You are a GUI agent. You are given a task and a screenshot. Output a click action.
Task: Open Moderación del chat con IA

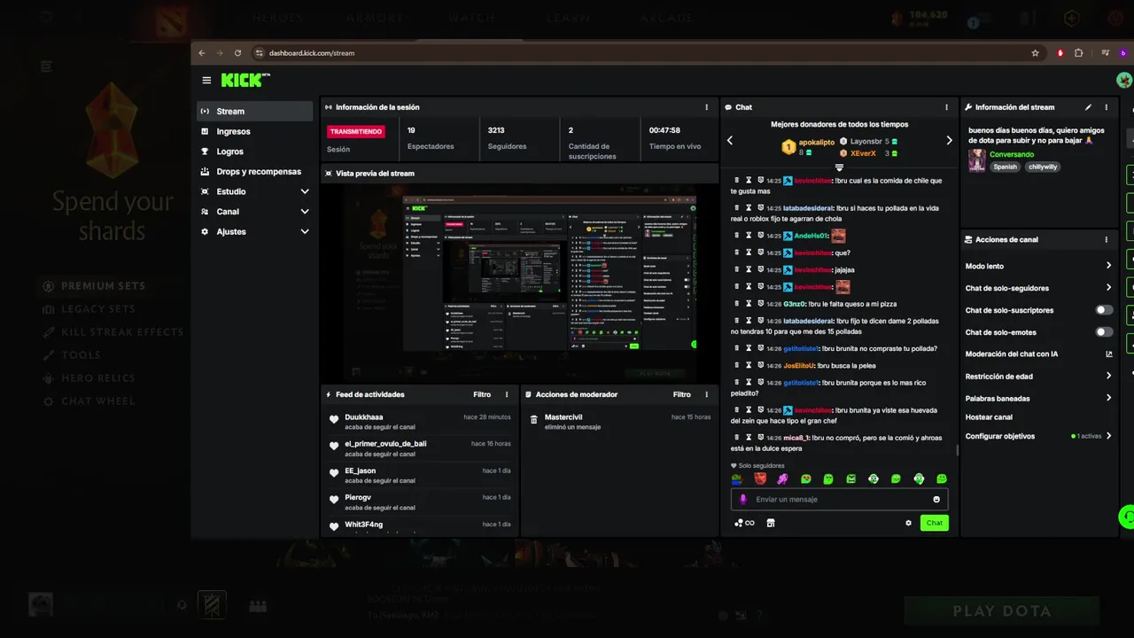1038,354
